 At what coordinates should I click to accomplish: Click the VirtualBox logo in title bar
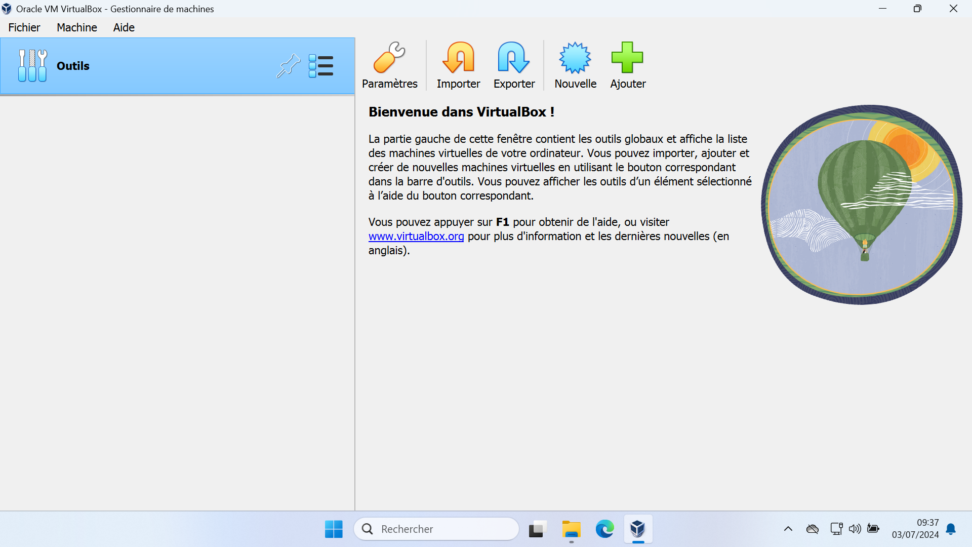point(7,9)
